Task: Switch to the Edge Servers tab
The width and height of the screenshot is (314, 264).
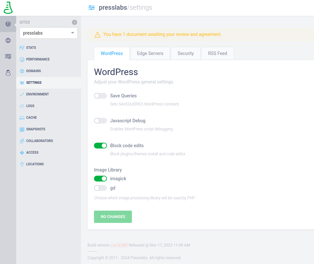Action: [x=150, y=53]
